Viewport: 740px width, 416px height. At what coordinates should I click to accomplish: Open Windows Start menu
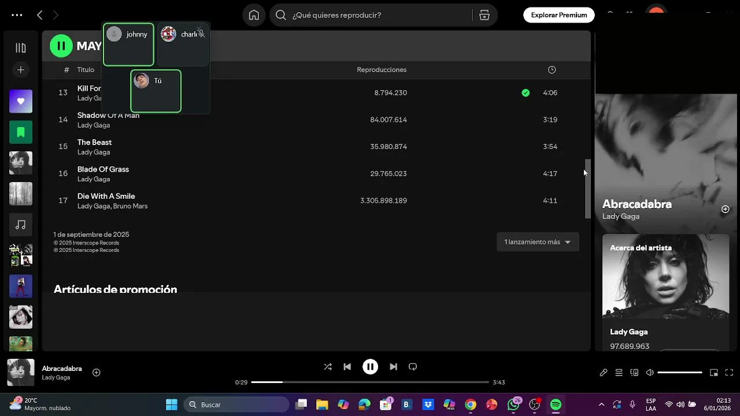click(x=172, y=404)
